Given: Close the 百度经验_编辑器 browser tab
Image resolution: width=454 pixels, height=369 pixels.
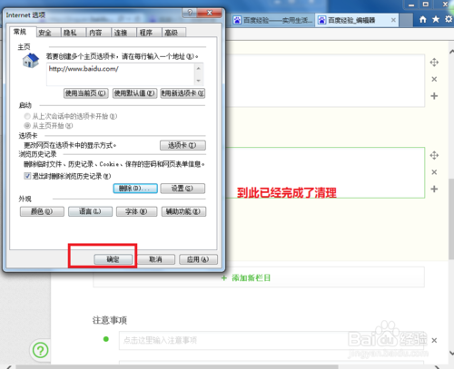Looking at the screenshot, I should coord(393,20).
